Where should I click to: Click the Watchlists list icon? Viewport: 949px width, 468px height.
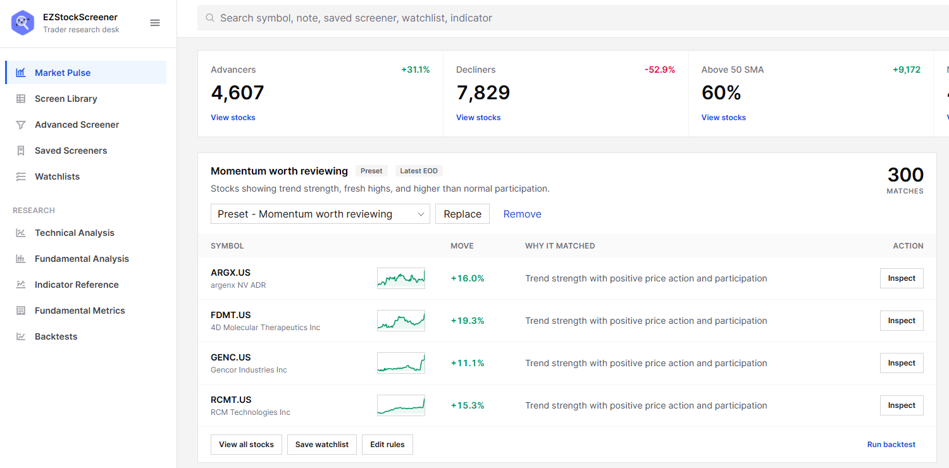[x=21, y=176]
